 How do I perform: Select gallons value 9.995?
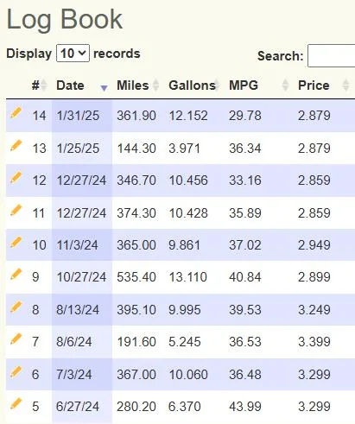tap(185, 310)
